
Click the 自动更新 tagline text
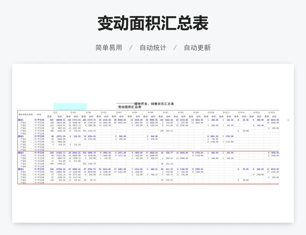tap(197, 48)
